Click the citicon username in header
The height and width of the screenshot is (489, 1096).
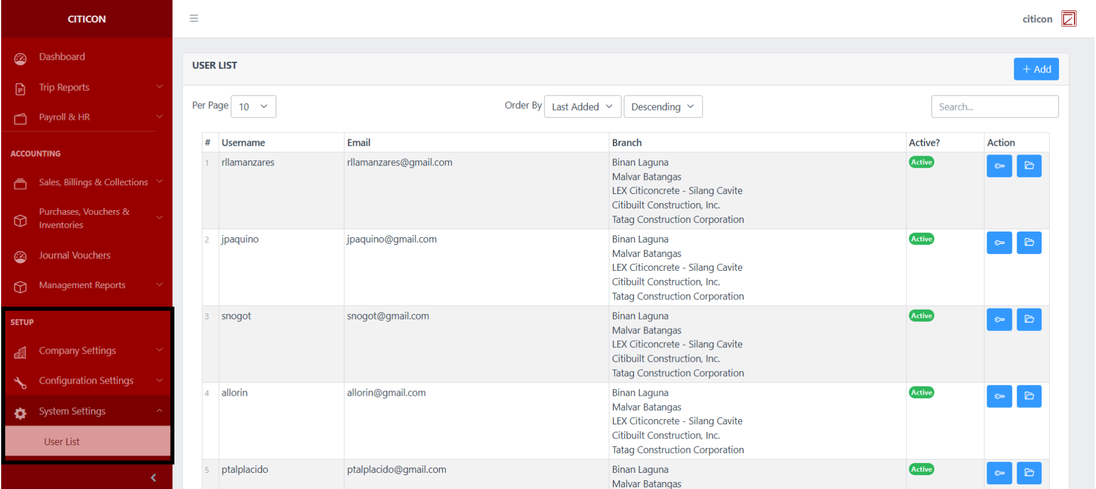click(x=1037, y=19)
